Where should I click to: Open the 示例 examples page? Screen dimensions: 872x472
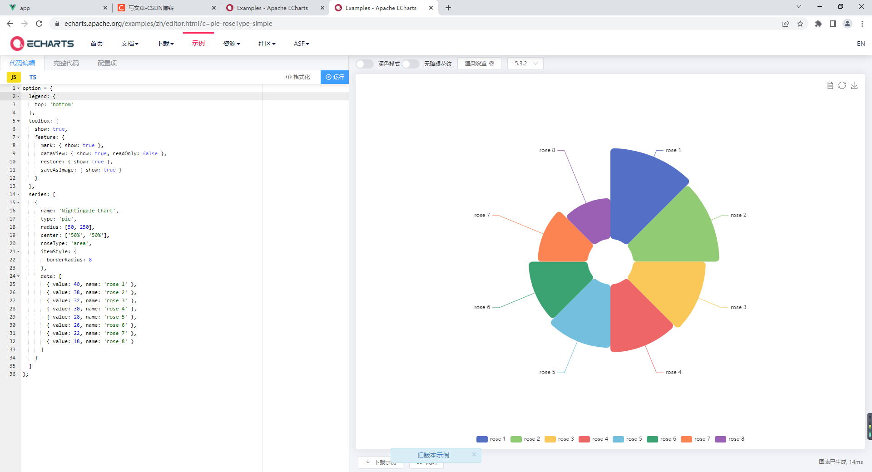[x=198, y=43]
